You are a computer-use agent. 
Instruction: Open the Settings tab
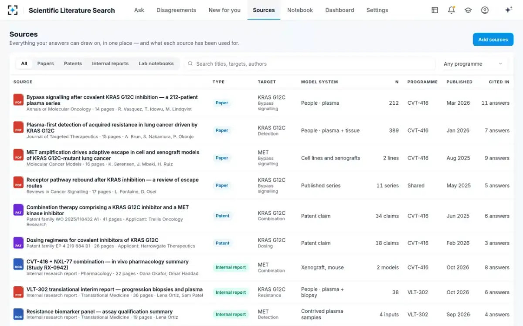pos(377,10)
